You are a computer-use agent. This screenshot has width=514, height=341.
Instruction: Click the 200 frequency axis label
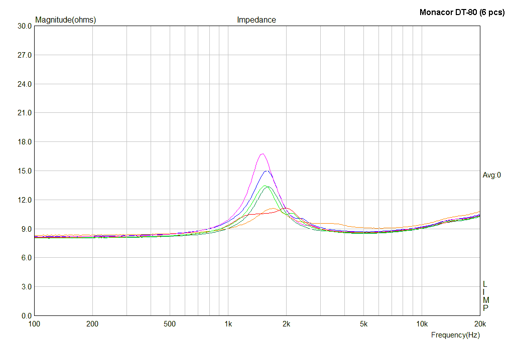pyautogui.click(x=92, y=324)
